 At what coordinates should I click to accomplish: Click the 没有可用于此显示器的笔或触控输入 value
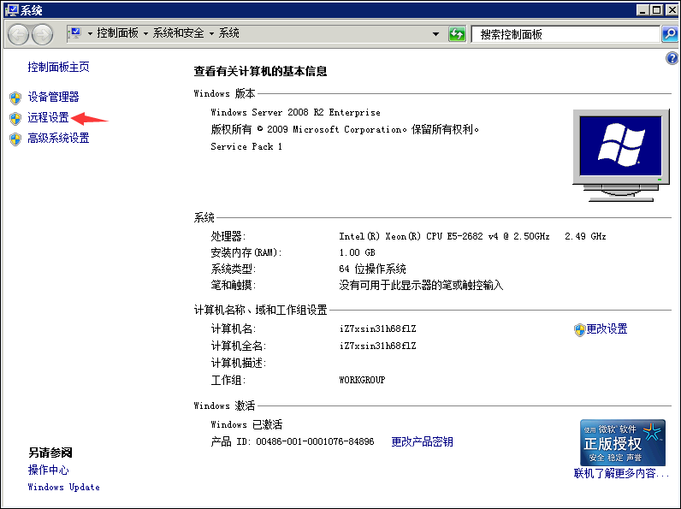tap(421, 286)
